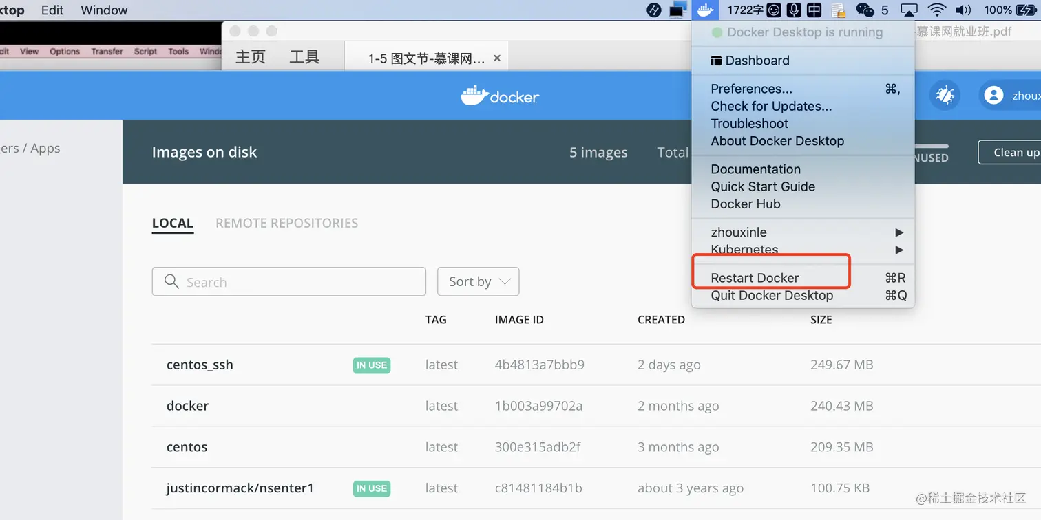Open the Edit menu in menu bar
The image size is (1041, 520).
tap(52, 10)
